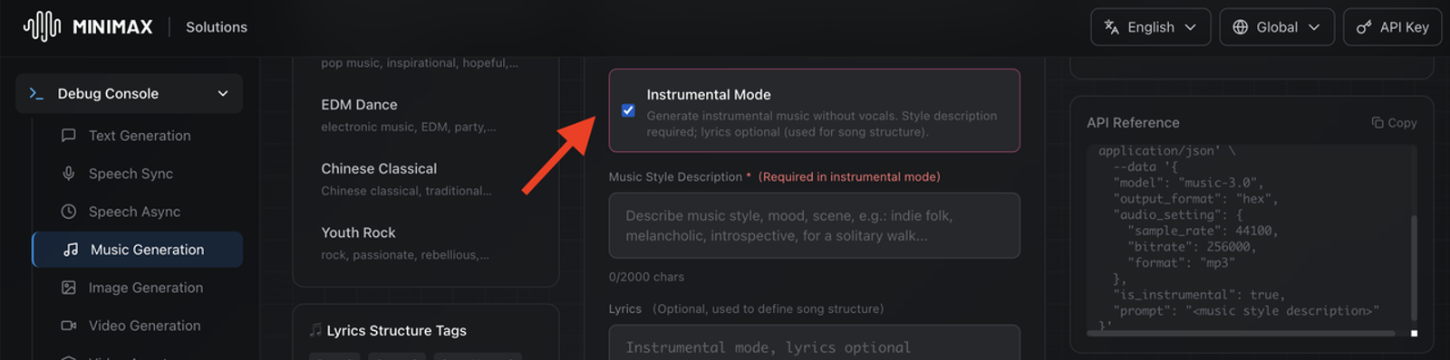Click the "format": "mp3" code line

tap(1181, 263)
